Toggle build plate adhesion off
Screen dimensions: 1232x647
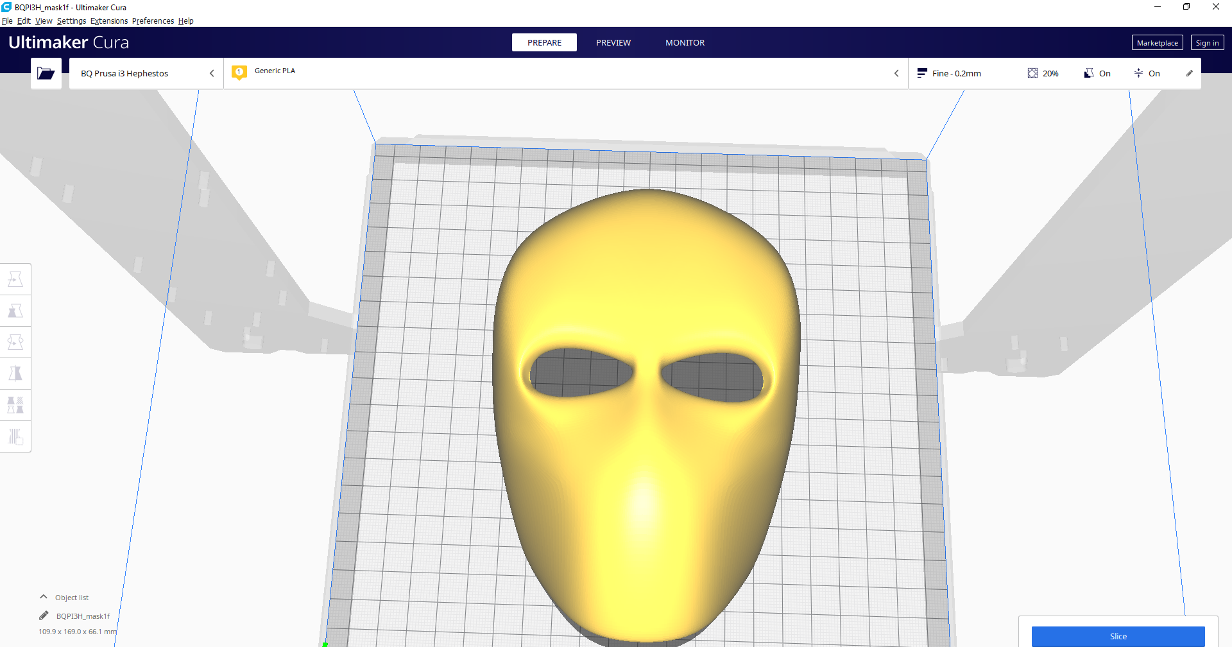(x=1148, y=73)
